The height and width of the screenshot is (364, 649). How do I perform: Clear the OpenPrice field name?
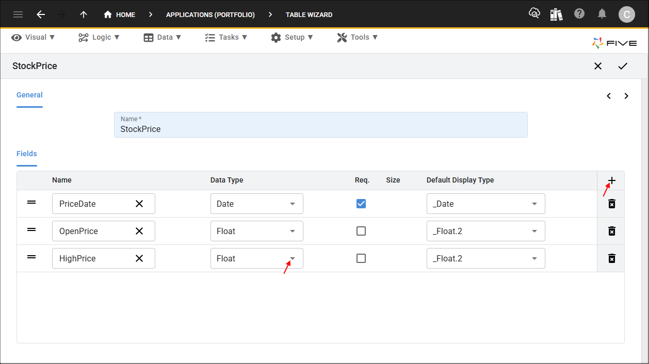(x=139, y=231)
